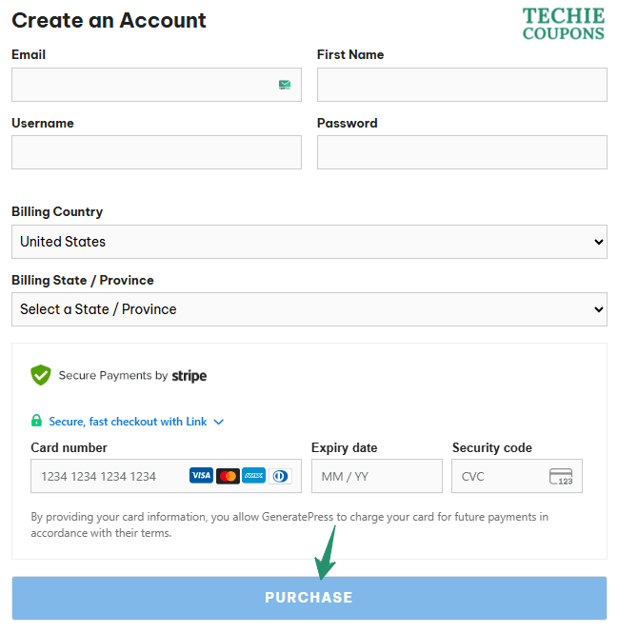
Task: Focus the First Name input field
Action: 462,85
